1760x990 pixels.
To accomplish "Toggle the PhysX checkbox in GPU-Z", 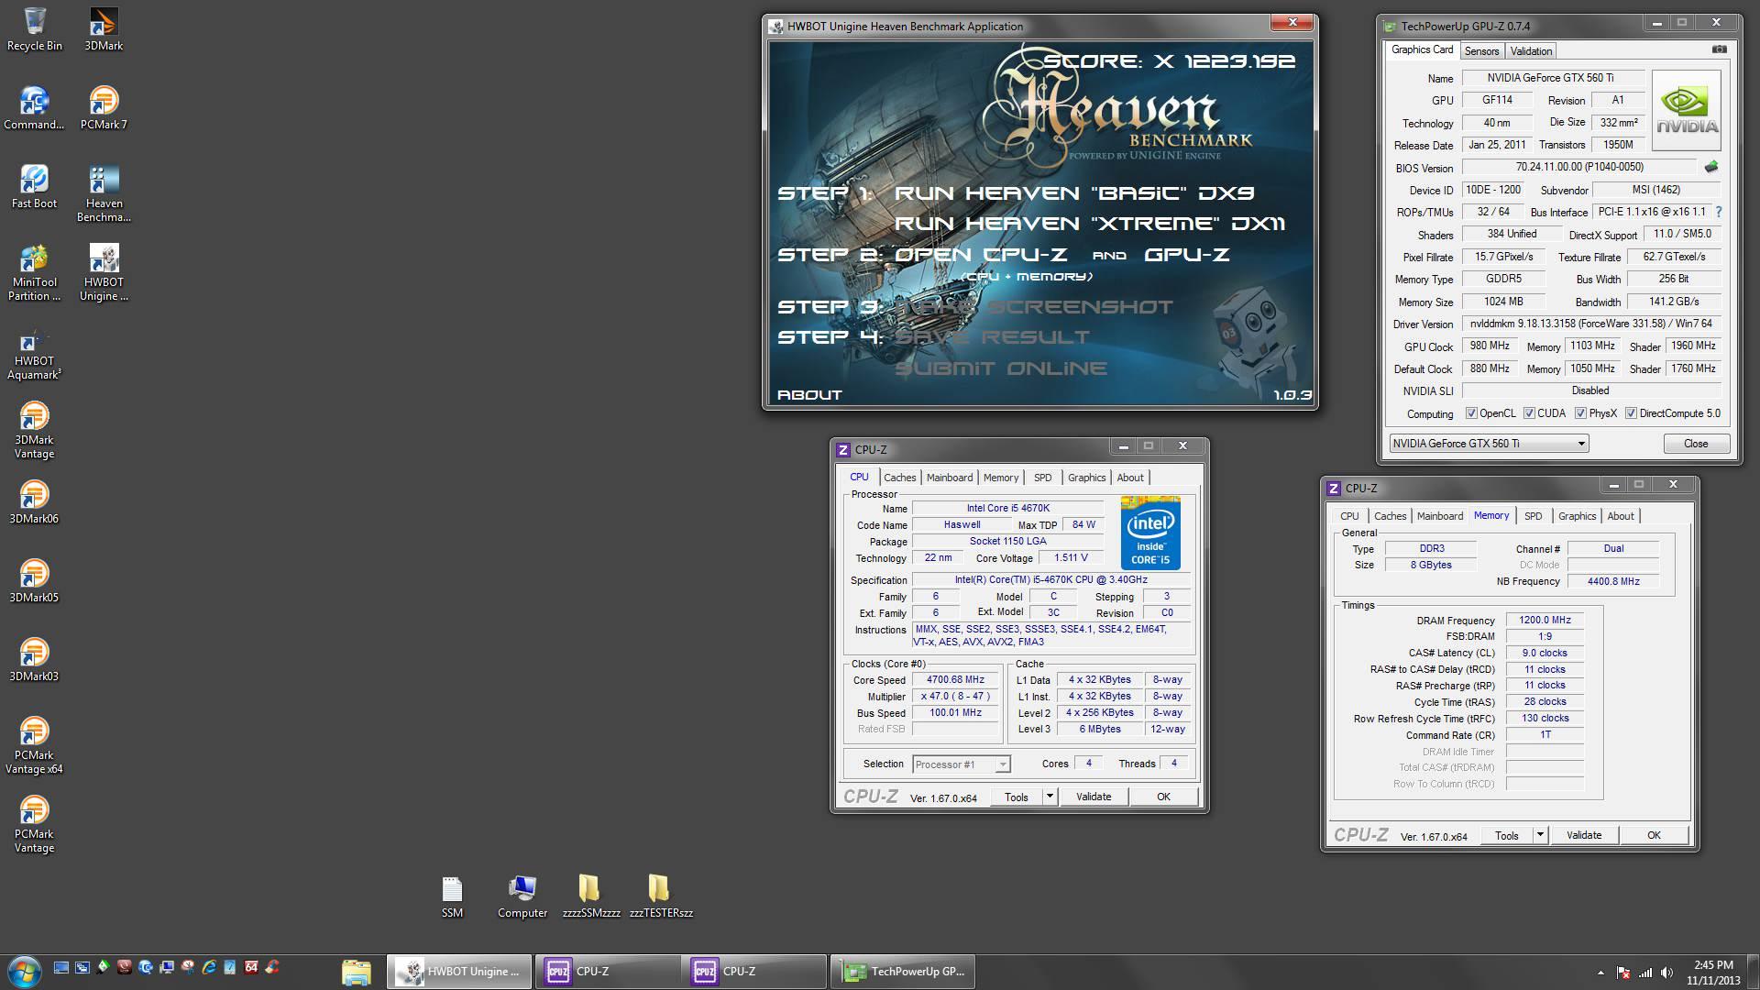I will click(1580, 413).
